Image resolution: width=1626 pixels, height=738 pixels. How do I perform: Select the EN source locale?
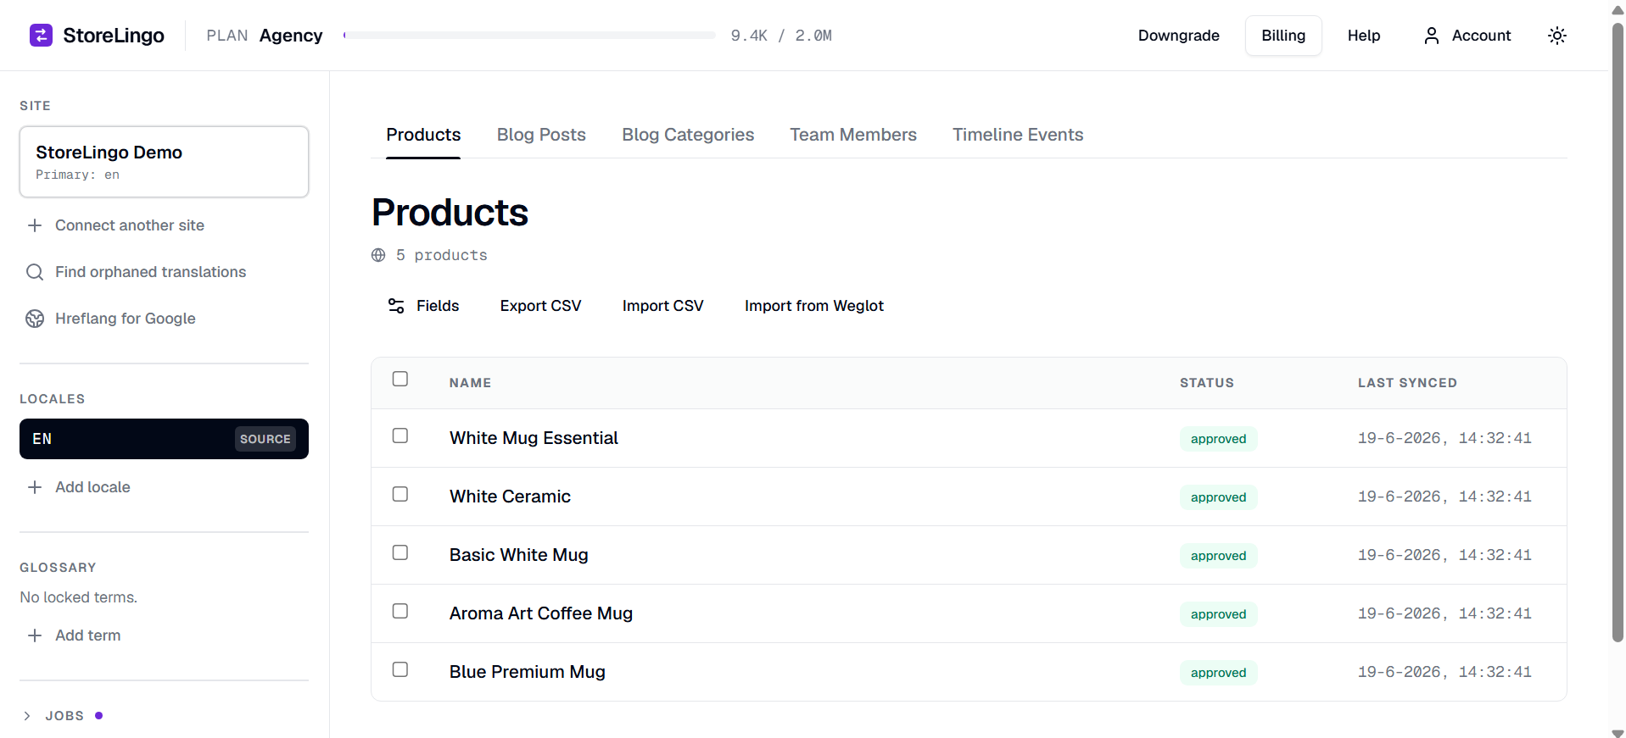coord(164,439)
